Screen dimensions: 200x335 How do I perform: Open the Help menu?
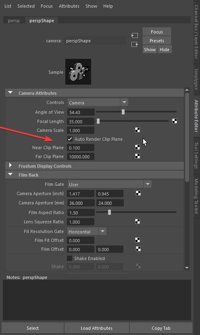[108, 6]
